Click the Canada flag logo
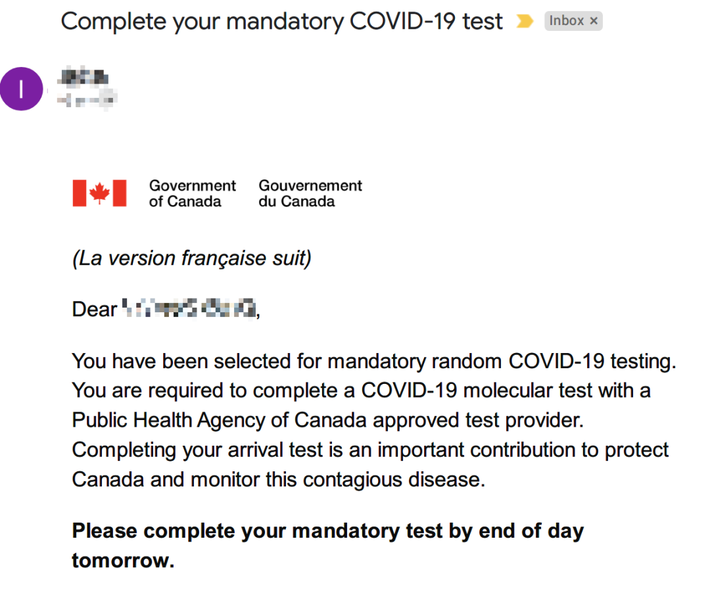The height and width of the screenshot is (589, 710). [x=100, y=193]
